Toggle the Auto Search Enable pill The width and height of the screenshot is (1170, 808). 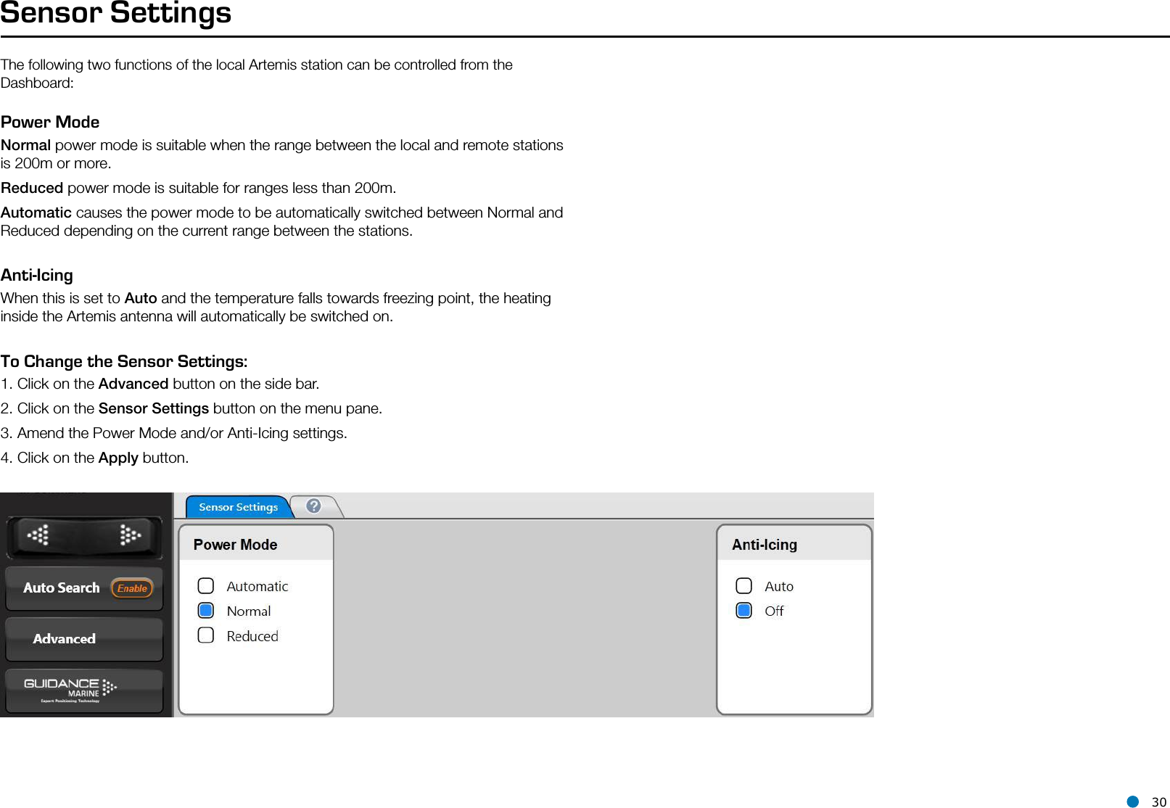132,588
